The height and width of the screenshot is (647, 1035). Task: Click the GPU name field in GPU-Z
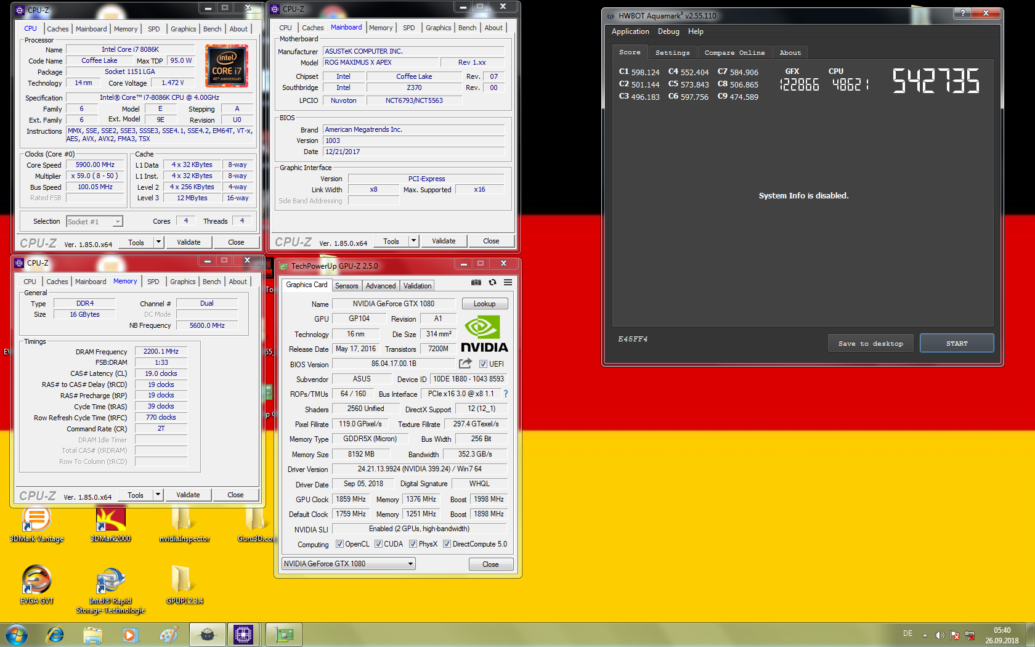tap(394, 304)
